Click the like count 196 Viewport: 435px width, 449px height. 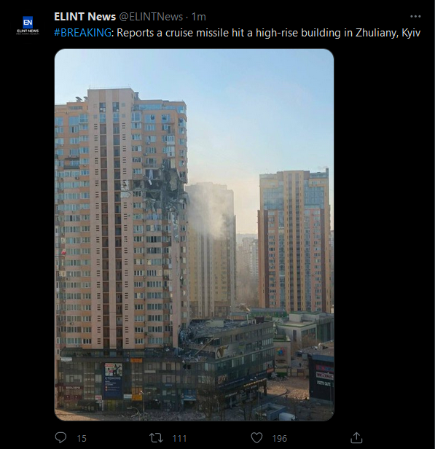[280, 438]
